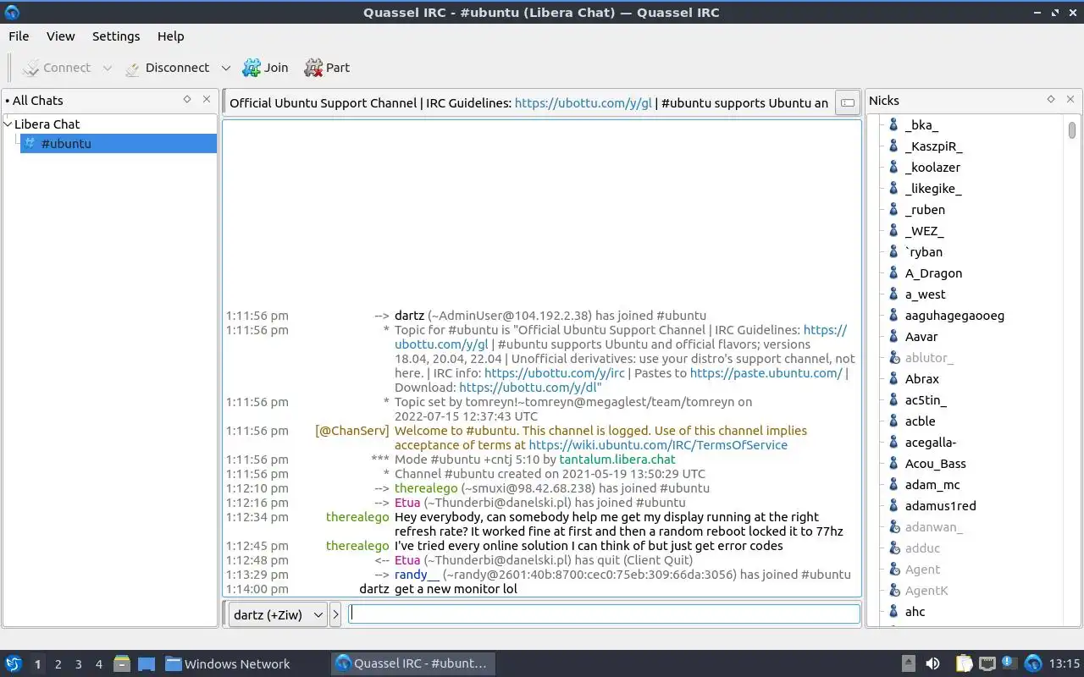Select user icon for `ryban
1084x677 pixels.
click(x=893, y=252)
